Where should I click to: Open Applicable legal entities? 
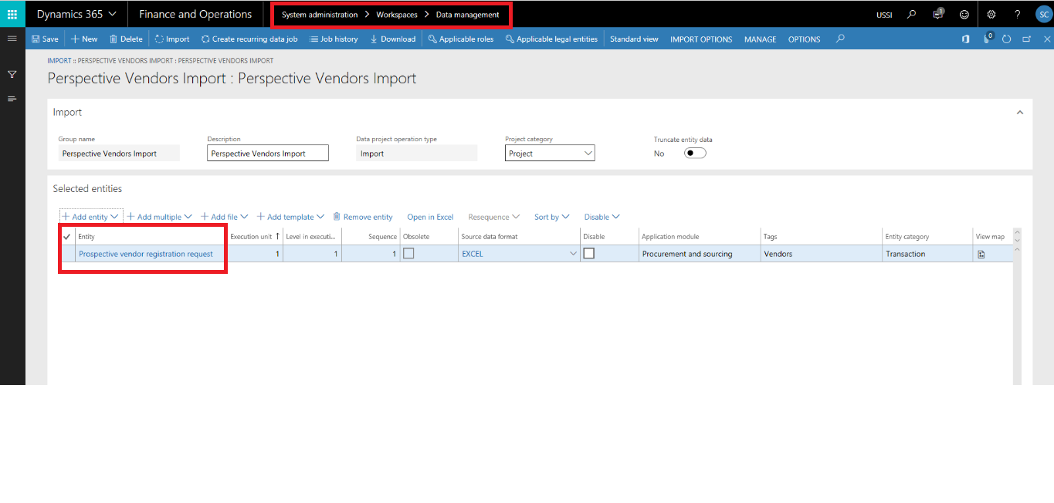[x=551, y=39]
